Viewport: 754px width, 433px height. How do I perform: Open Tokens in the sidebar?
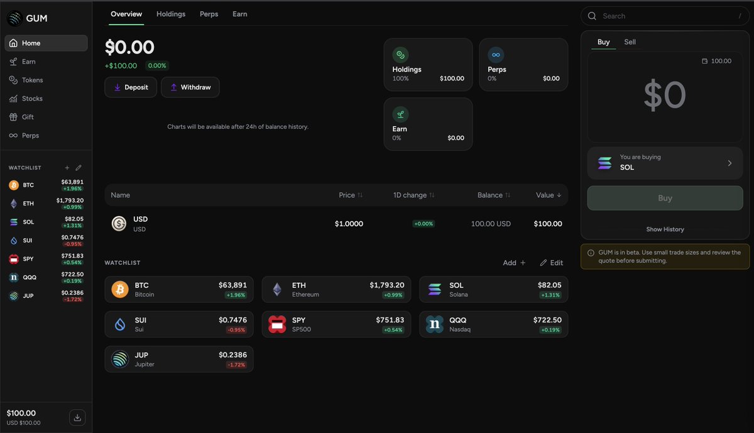[46, 80]
